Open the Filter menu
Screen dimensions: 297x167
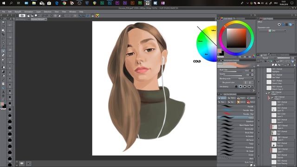pyautogui.click(x=64, y=12)
